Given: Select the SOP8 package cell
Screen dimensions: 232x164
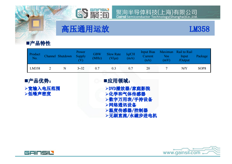Looking at the screenshot, I should (x=202, y=69).
